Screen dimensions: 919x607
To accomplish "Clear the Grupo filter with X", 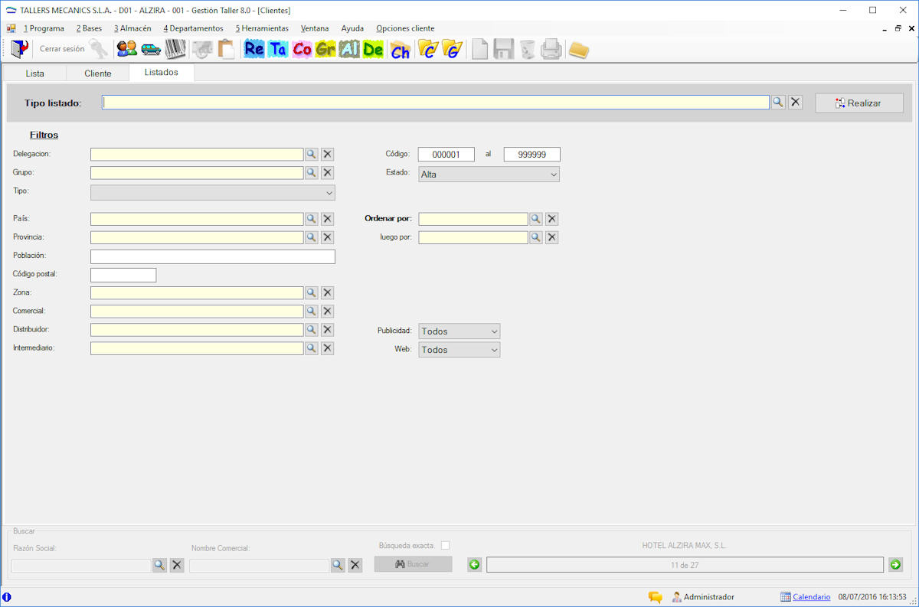I will [x=328, y=173].
